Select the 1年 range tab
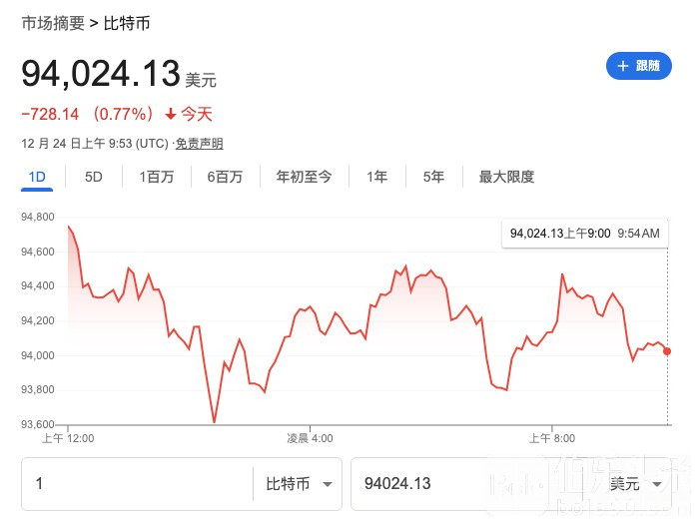 pyautogui.click(x=376, y=177)
